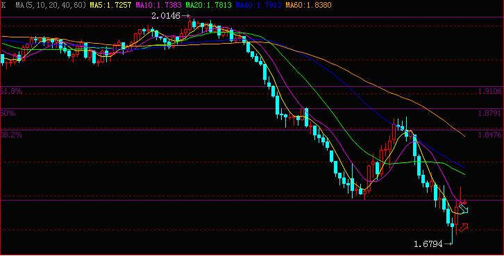Click the 2.0146 high price marker
Screen dimensions: 504x256
165,15
